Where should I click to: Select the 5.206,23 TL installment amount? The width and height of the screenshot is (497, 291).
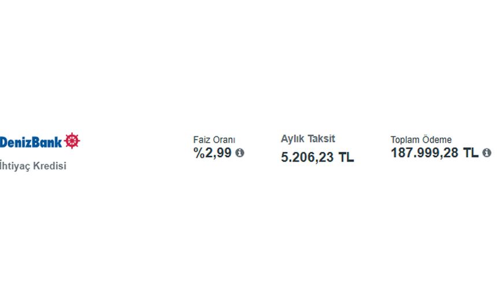coord(317,157)
